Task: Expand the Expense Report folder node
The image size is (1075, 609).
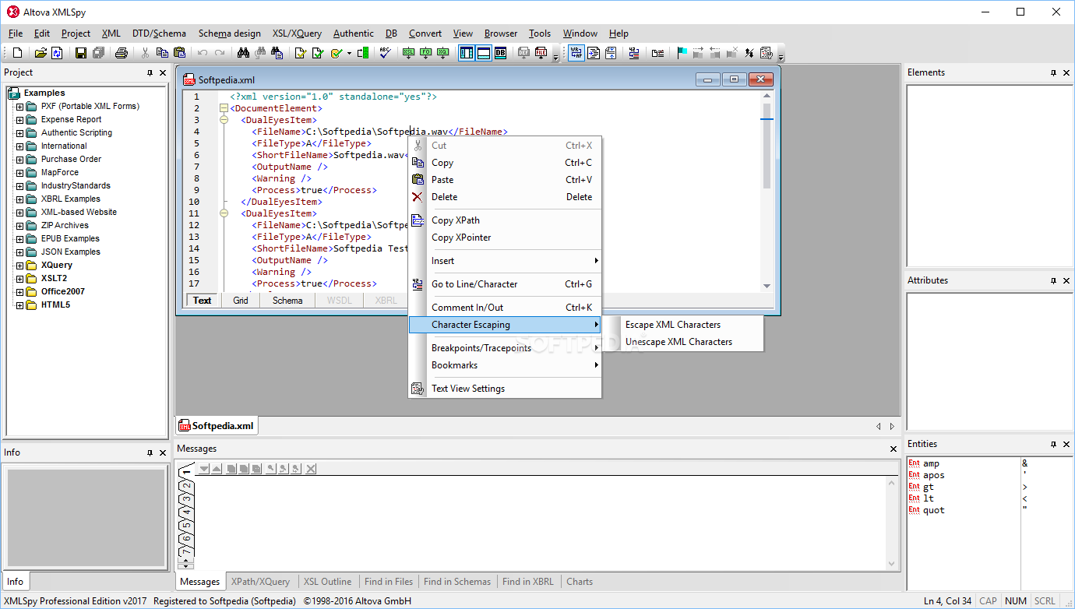Action: [20, 120]
